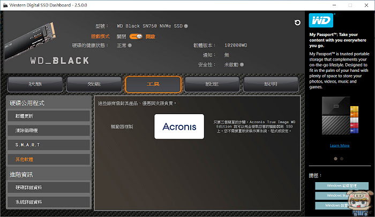Click firmware version value 102000WD

point(236,45)
